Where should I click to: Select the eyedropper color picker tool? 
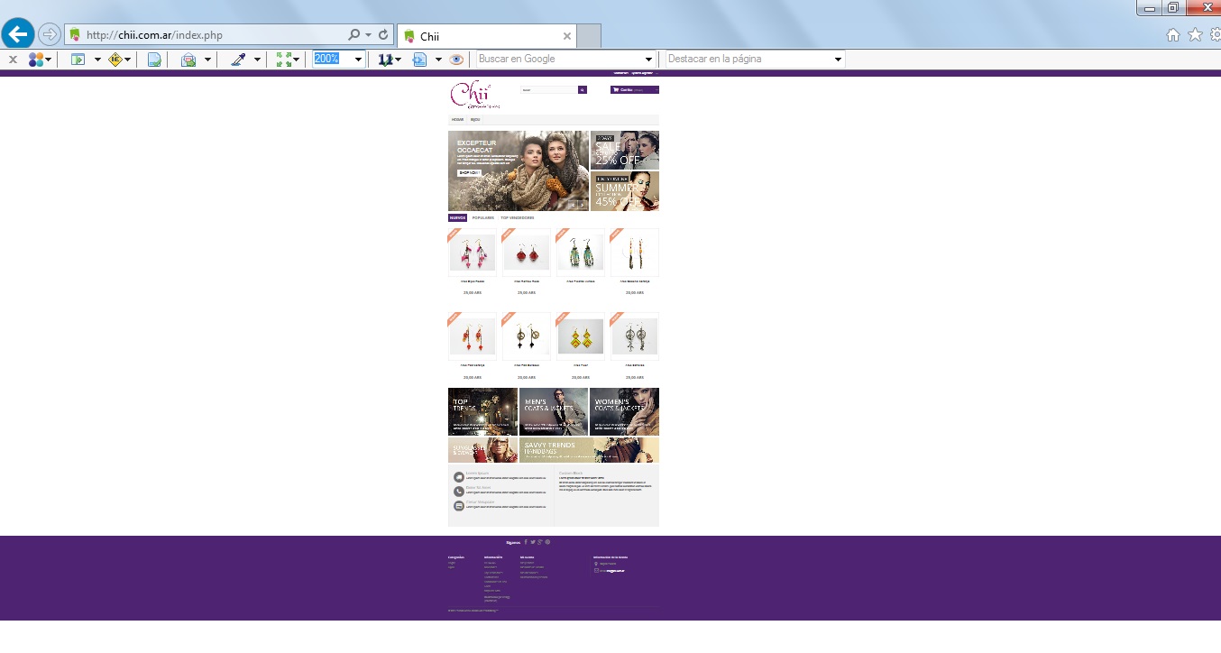(238, 60)
